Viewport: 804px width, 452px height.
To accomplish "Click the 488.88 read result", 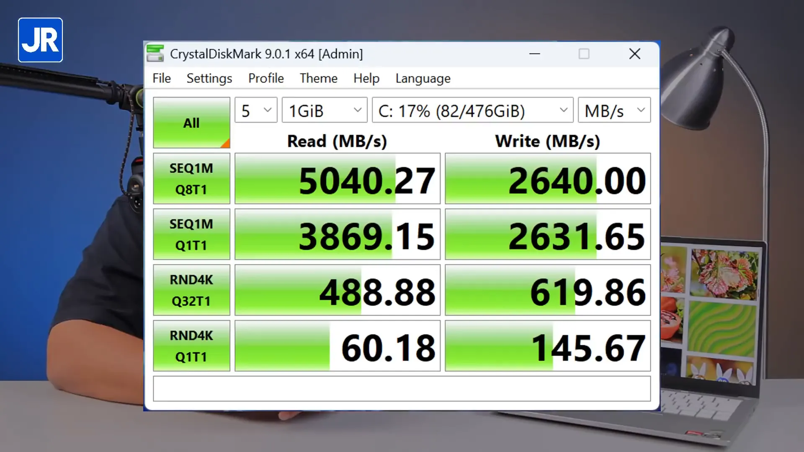I will (338, 290).
